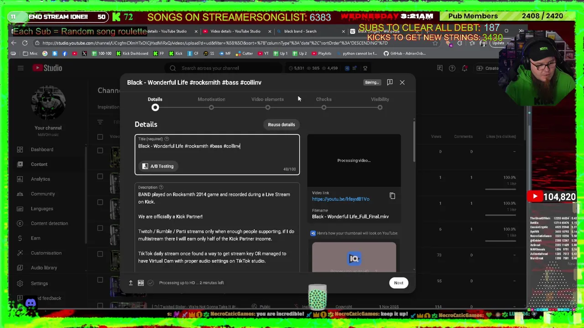Switch to the Video details - YouTube Studio tab
The image size is (584, 328).
tap(235, 31)
